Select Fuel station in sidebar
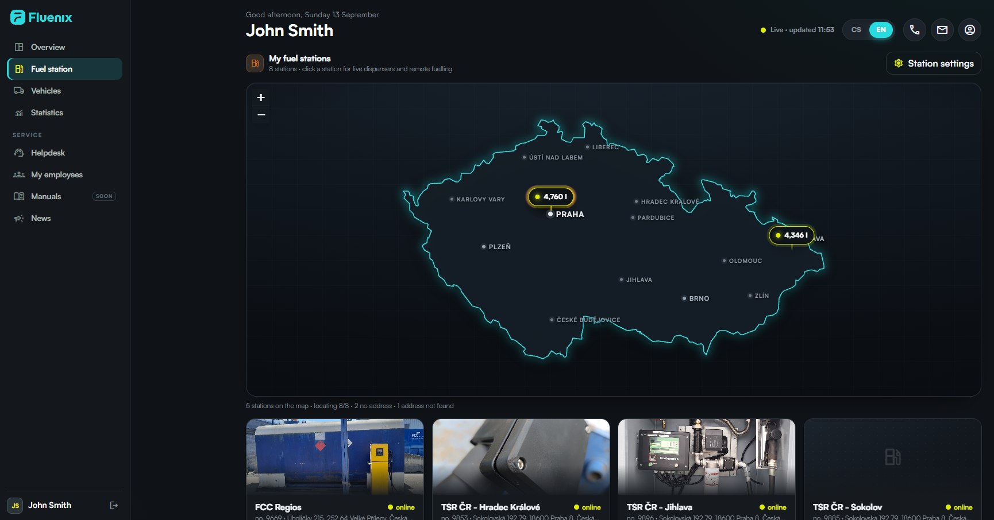994x520 pixels. pos(64,69)
